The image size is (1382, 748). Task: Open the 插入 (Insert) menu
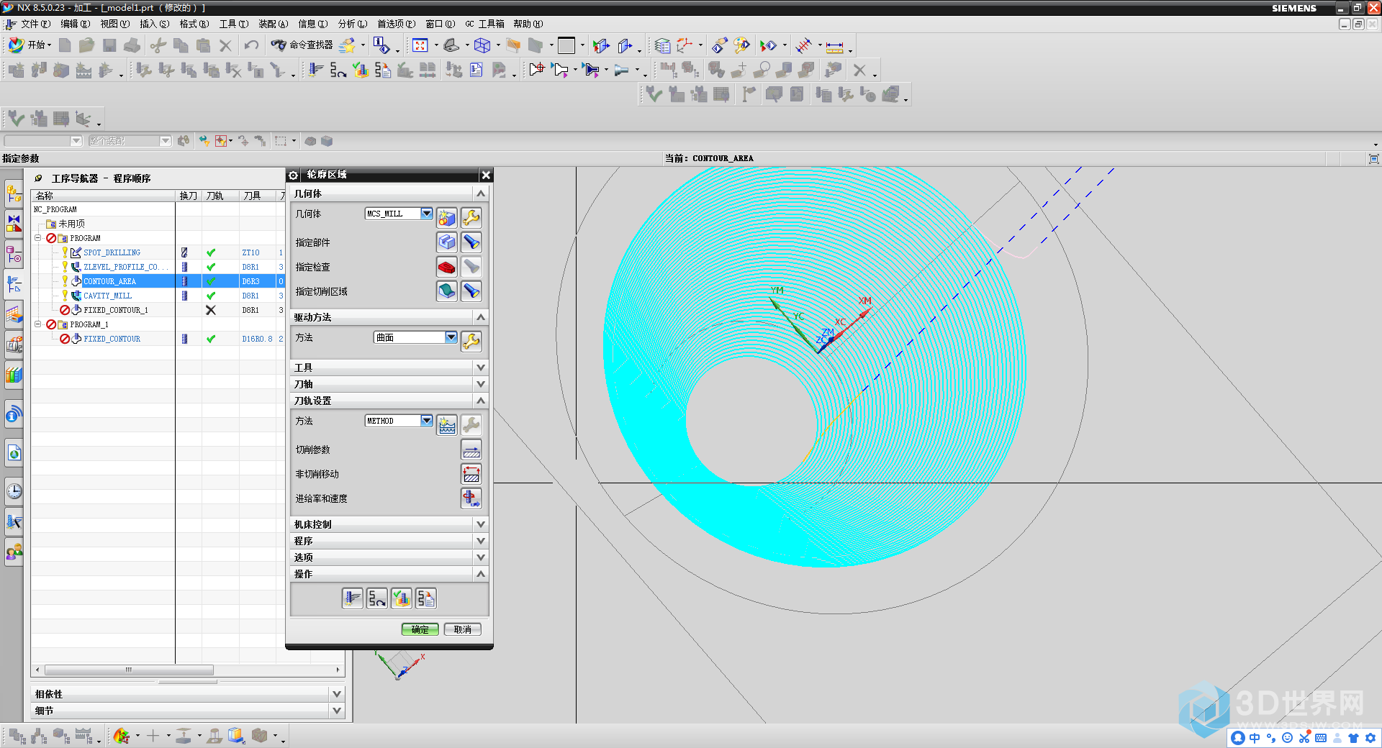click(x=154, y=24)
